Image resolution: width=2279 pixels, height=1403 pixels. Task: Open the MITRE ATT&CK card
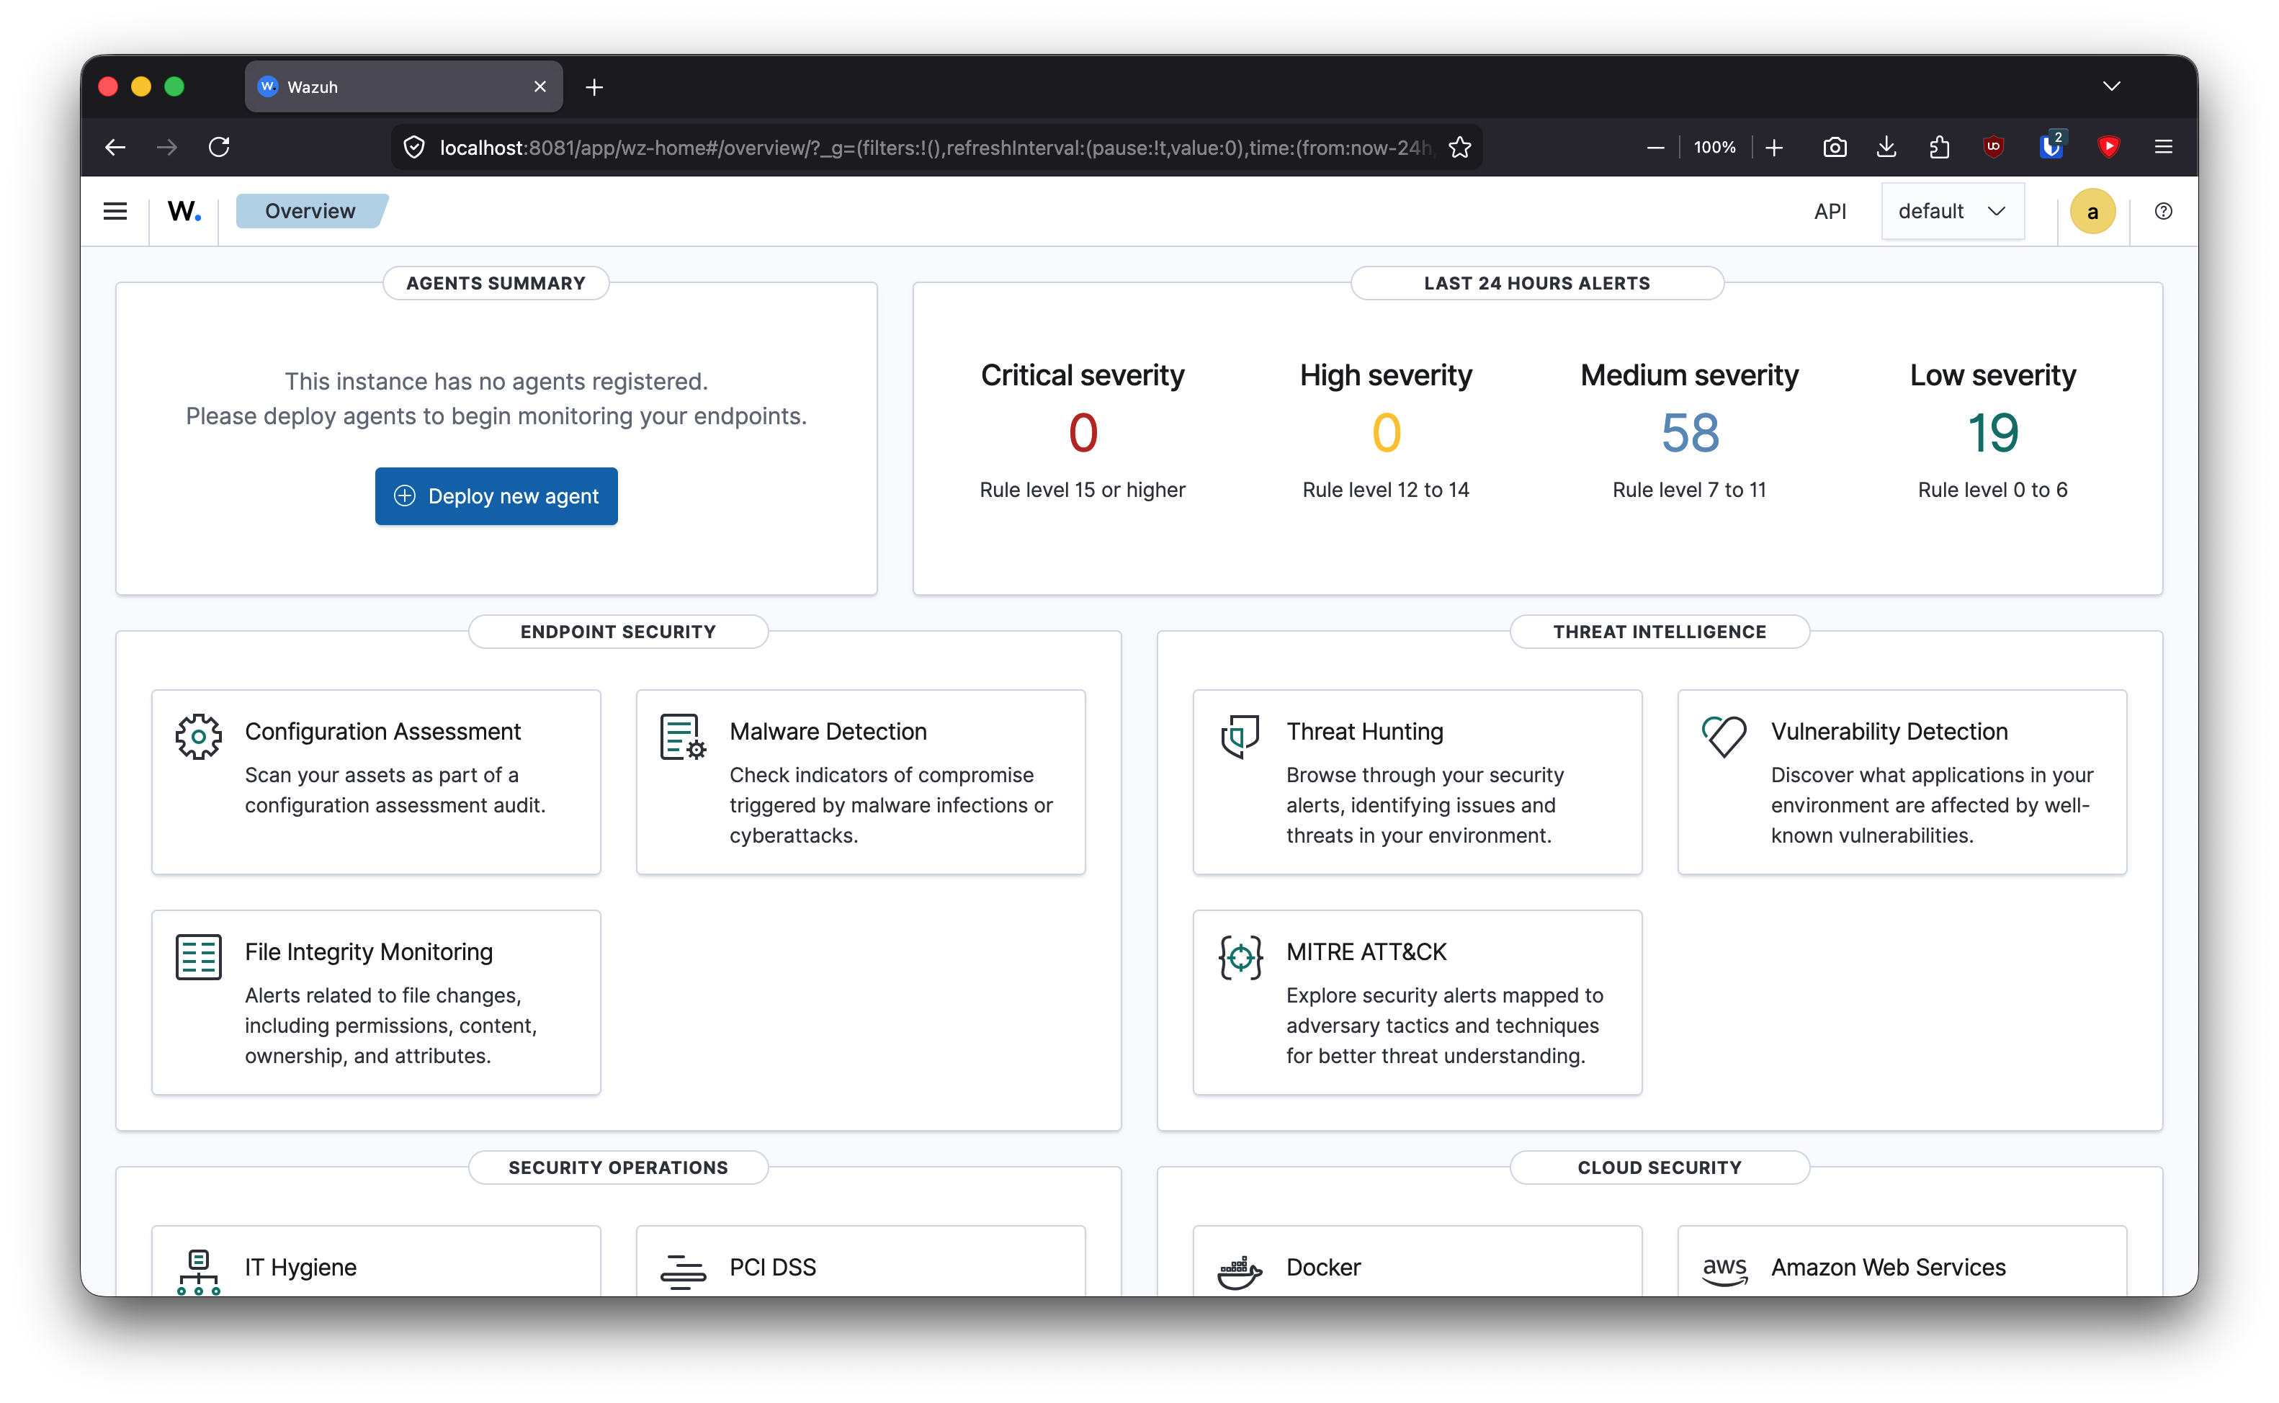tap(1417, 1002)
